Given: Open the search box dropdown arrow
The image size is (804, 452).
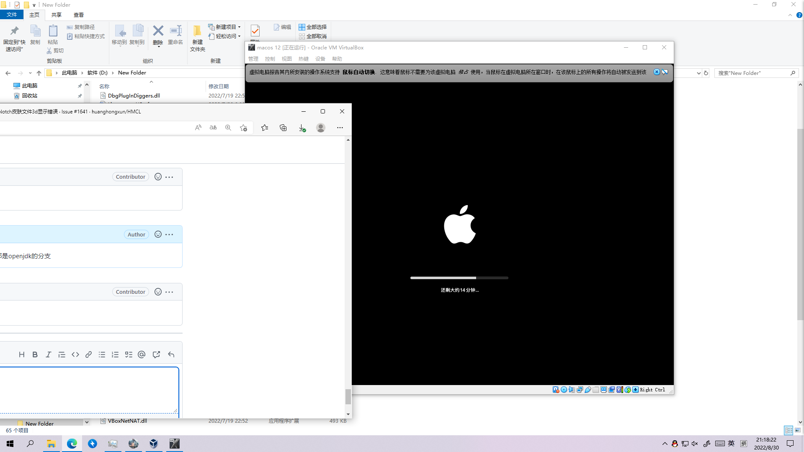Looking at the screenshot, I should click(698, 73).
